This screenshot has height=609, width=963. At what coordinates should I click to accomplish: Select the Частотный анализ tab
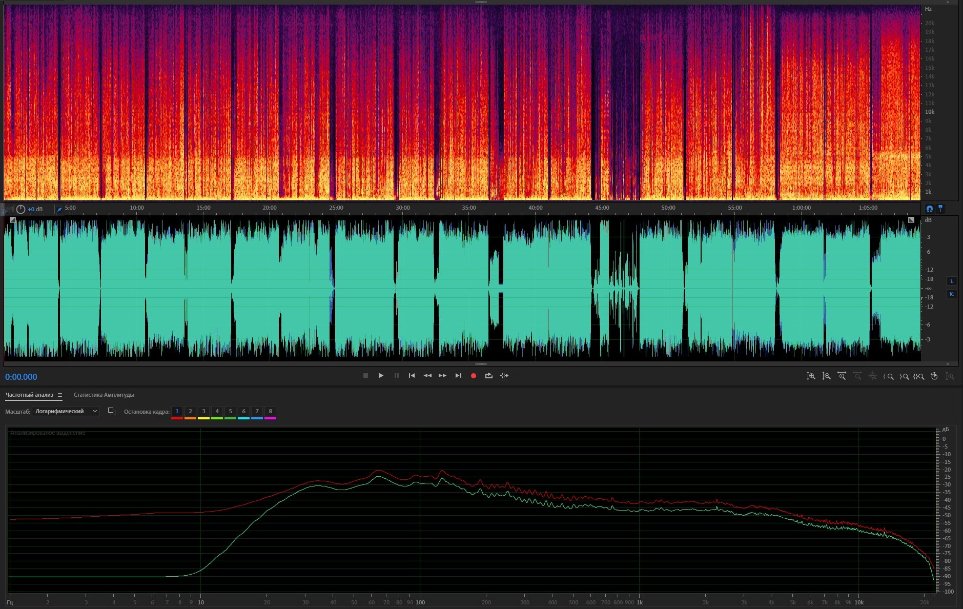29,395
